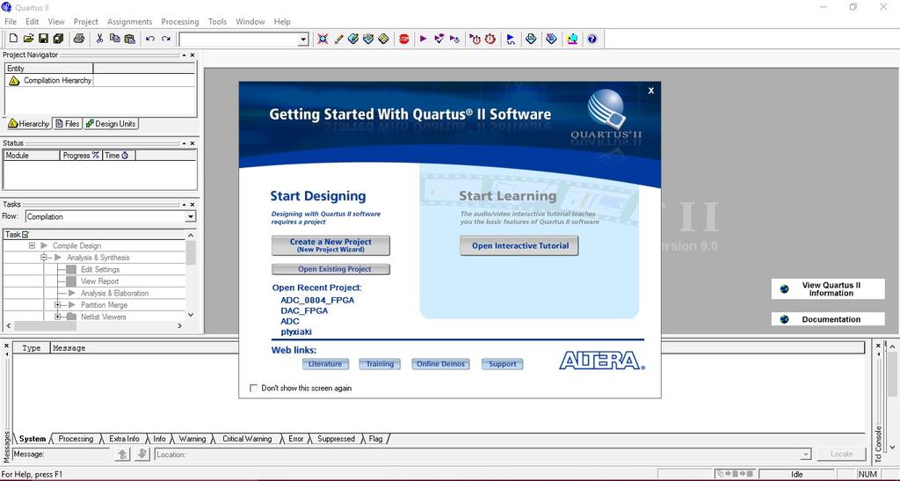Click the New file icon in toolbar

(13, 39)
